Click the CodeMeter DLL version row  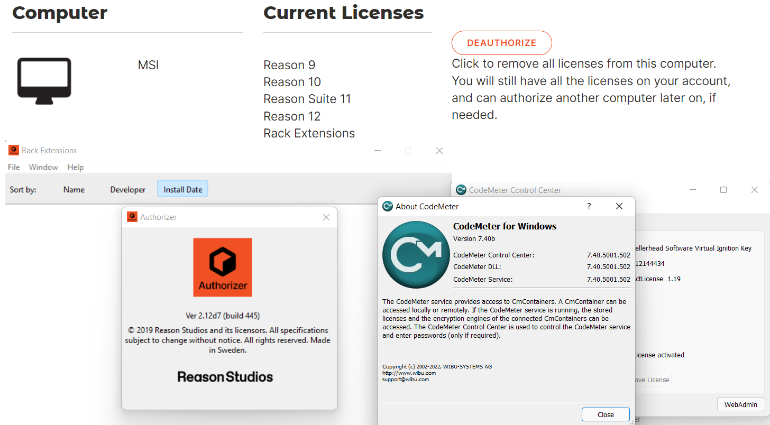(x=542, y=267)
